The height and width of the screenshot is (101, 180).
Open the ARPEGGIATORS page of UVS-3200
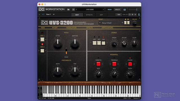coord(107,28)
